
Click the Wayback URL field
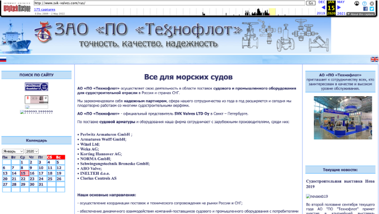169,3
